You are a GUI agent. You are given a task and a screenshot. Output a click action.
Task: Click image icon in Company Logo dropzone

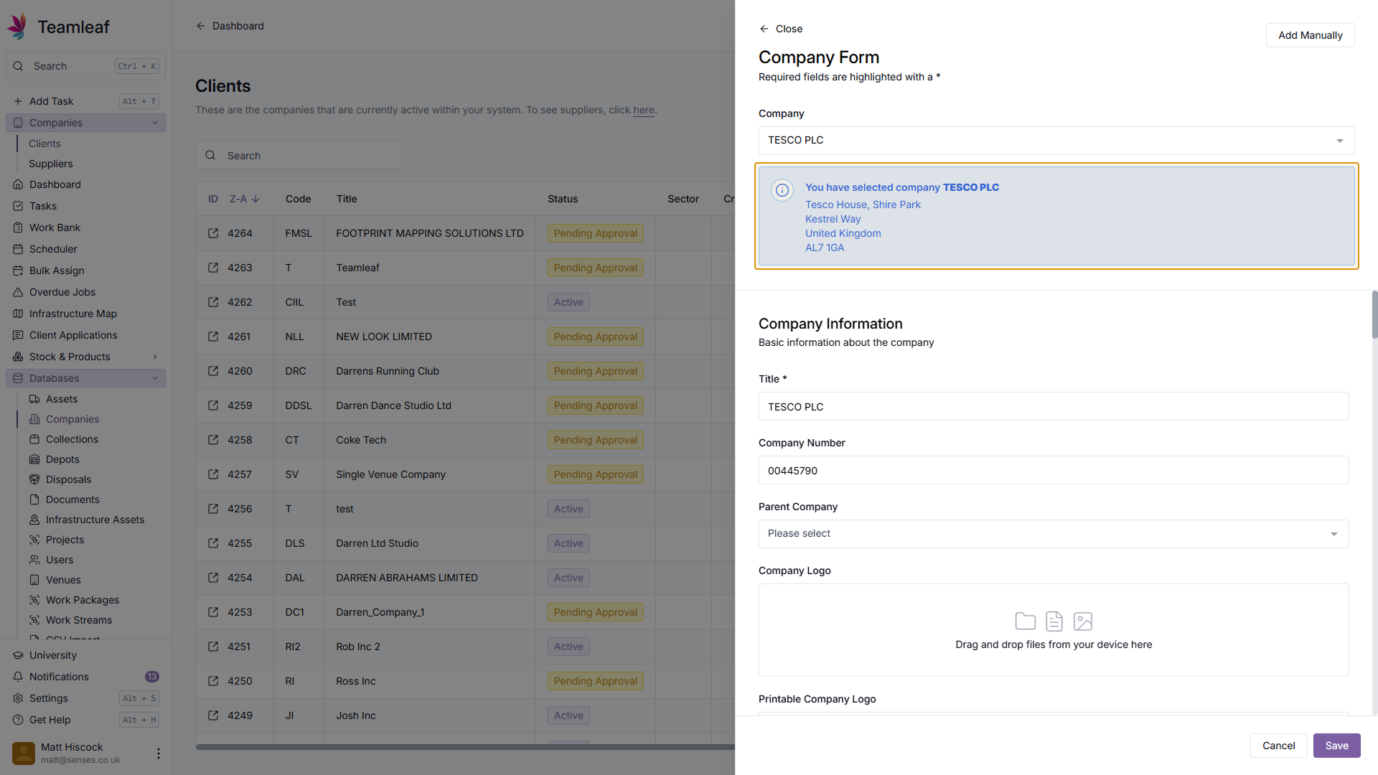pos(1082,621)
